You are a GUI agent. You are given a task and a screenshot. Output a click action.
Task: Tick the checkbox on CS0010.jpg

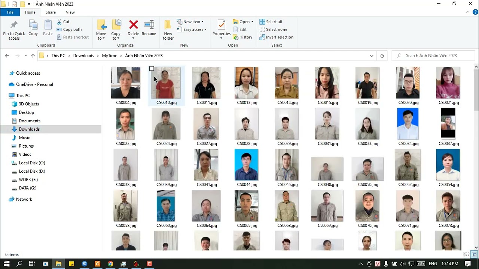tap(152, 69)
